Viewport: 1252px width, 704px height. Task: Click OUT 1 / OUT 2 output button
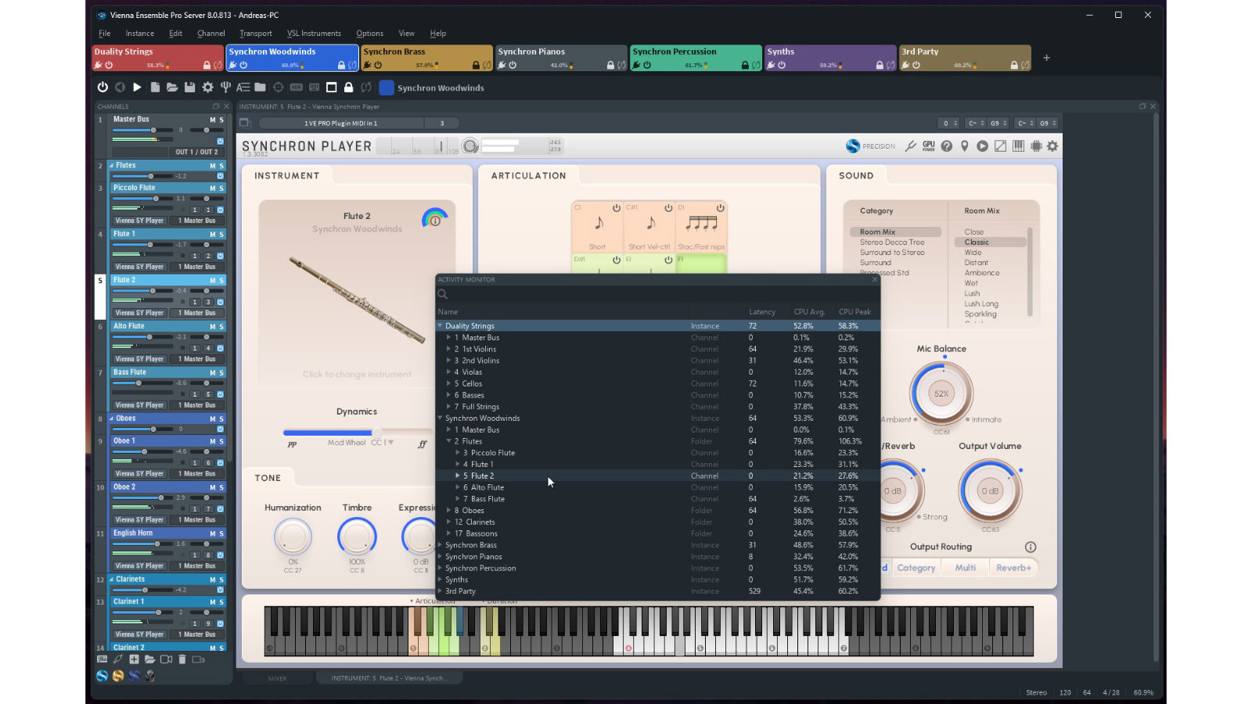(x=196, y=152)
